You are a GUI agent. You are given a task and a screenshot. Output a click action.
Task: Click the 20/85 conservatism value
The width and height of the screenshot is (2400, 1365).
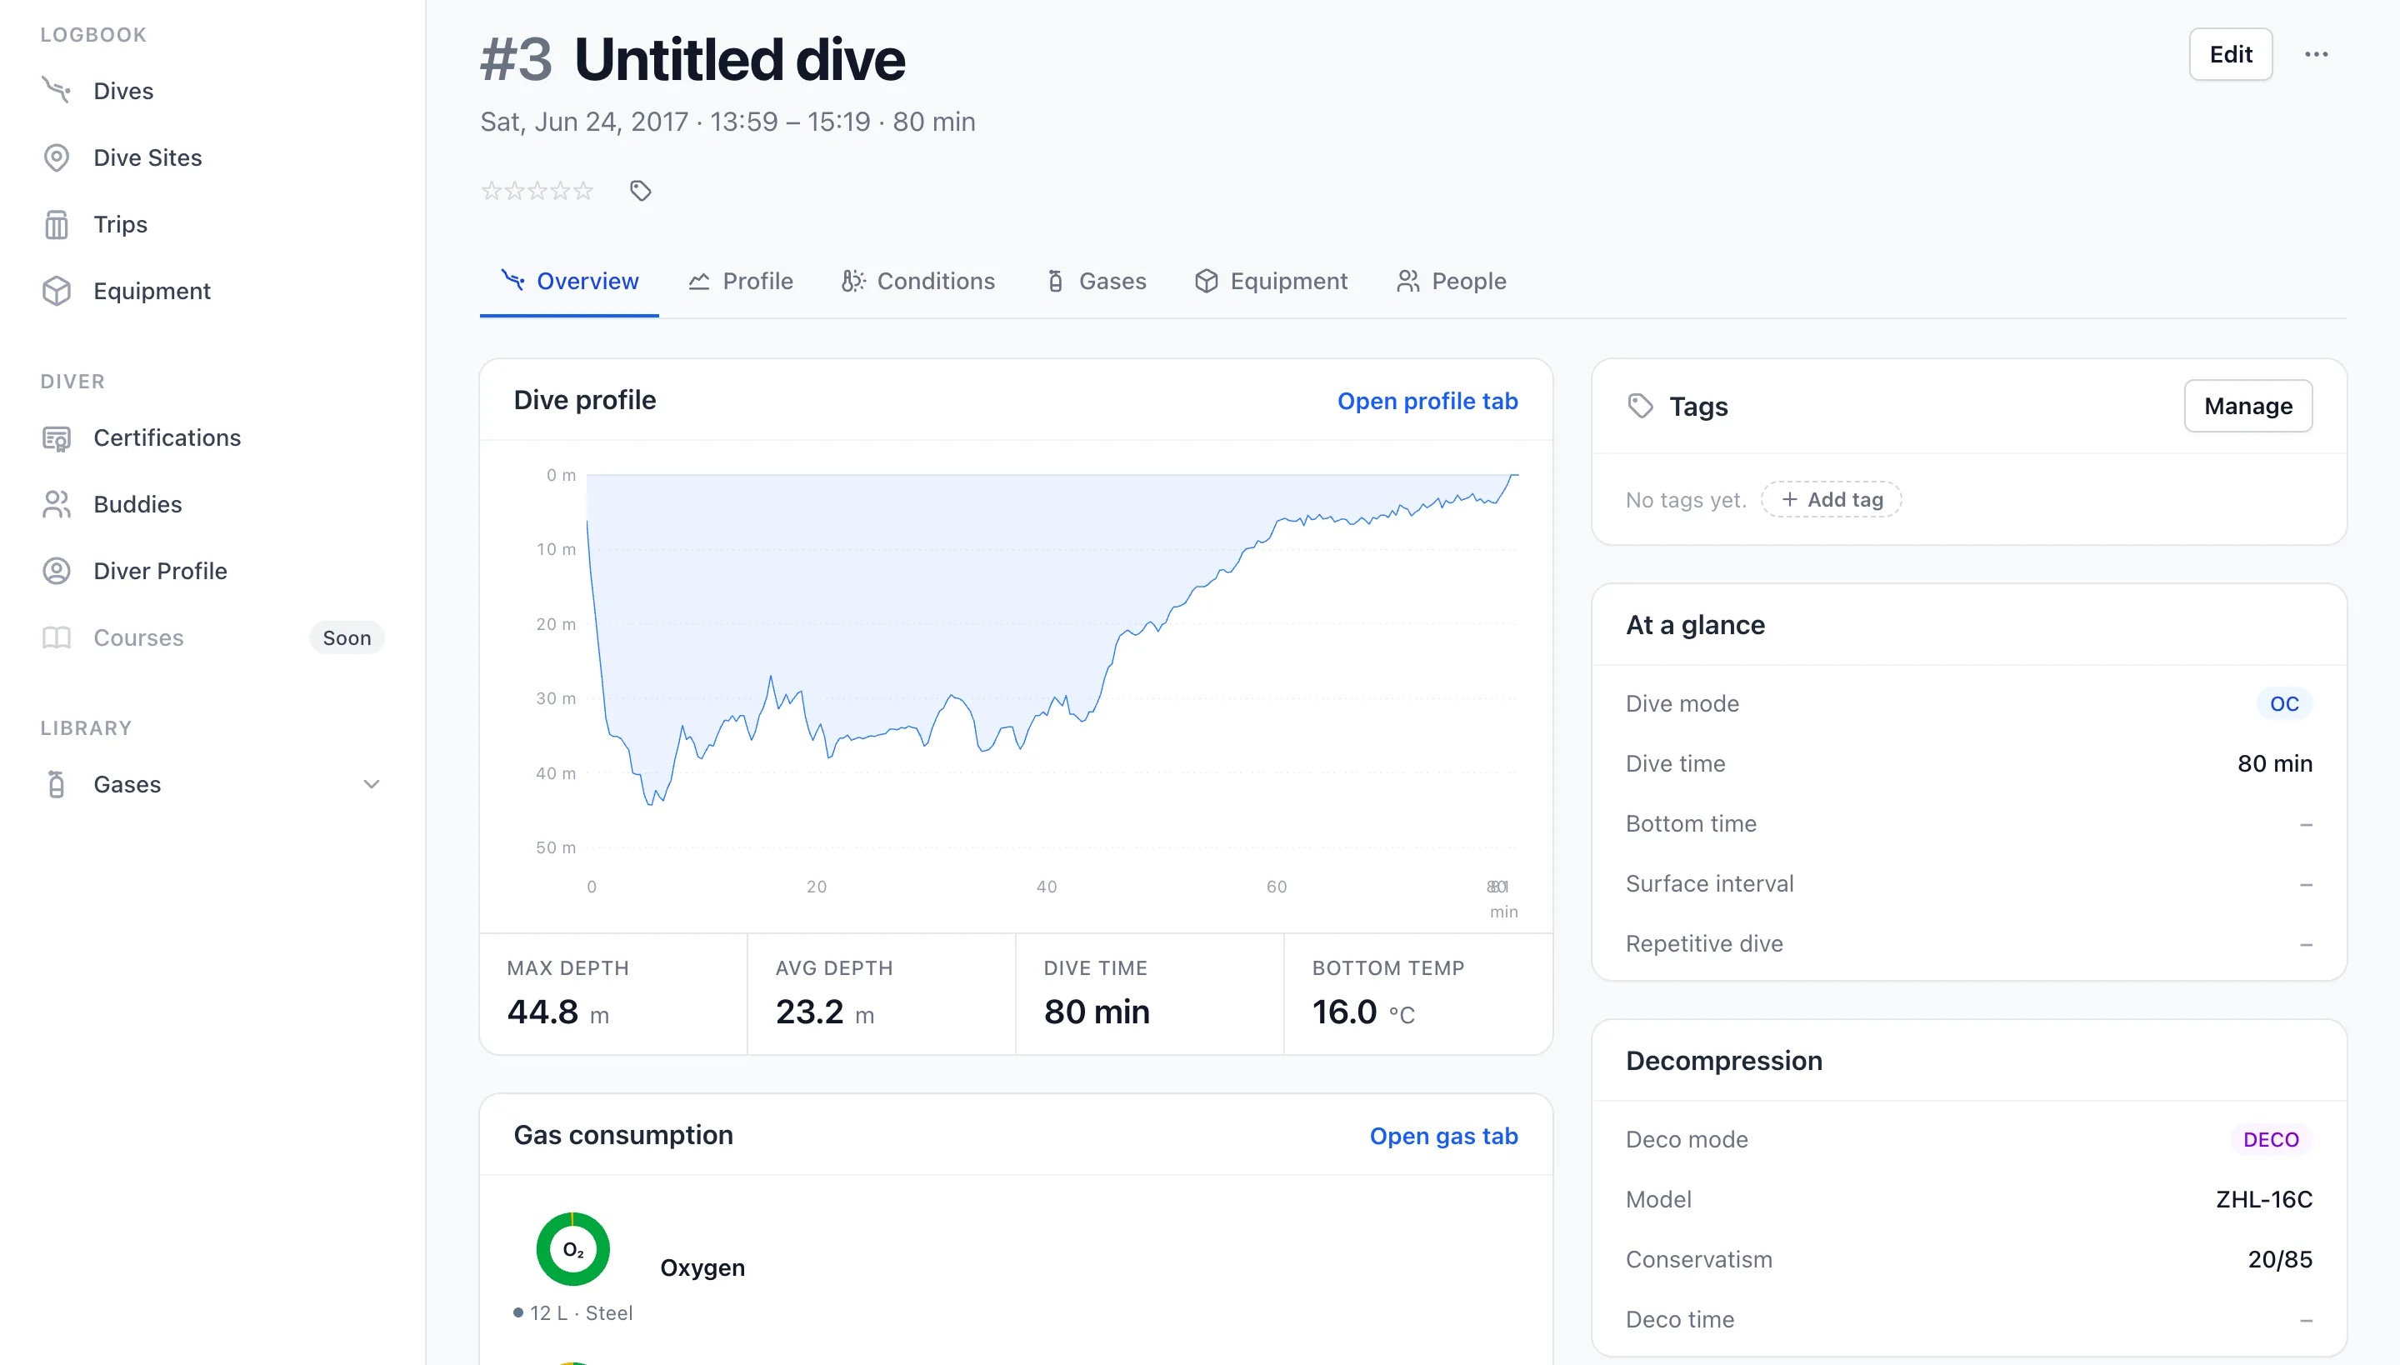pyautogui.click(x=2280, y=1259)
